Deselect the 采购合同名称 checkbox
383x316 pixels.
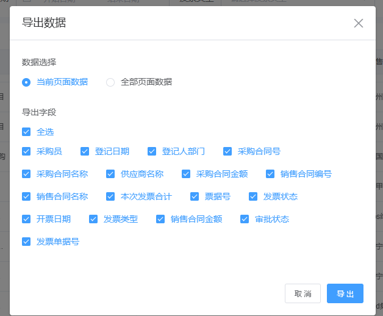[x=26, y=174]
